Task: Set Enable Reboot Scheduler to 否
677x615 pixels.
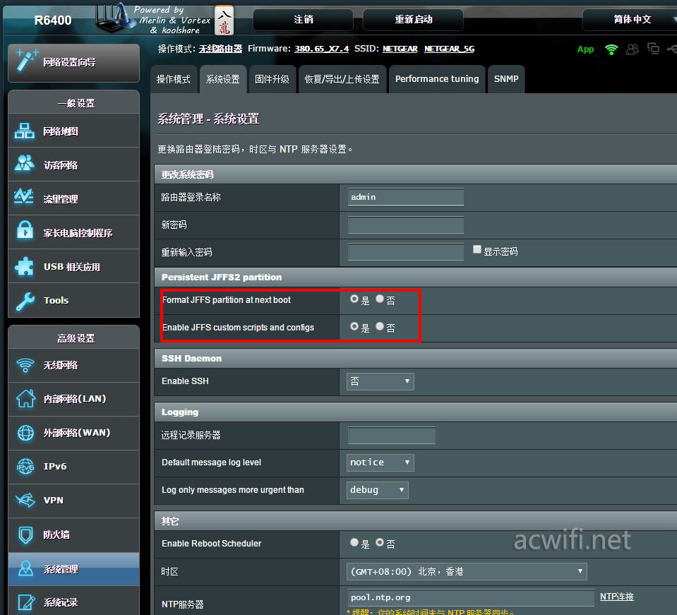Action: [x=380, y=542]
